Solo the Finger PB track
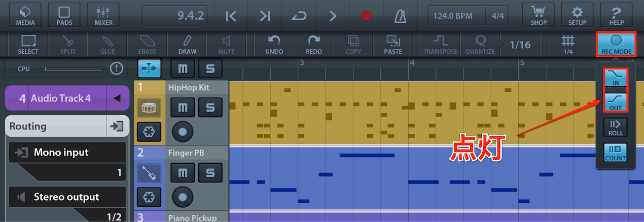 click(x=209, y=173)
